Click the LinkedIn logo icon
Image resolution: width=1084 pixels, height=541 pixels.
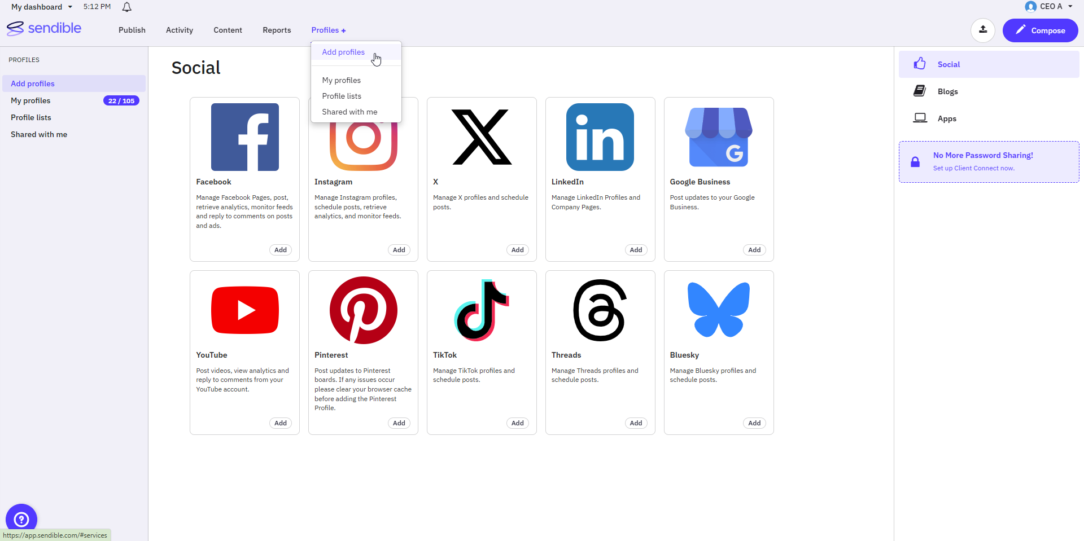tap(600, 137)
